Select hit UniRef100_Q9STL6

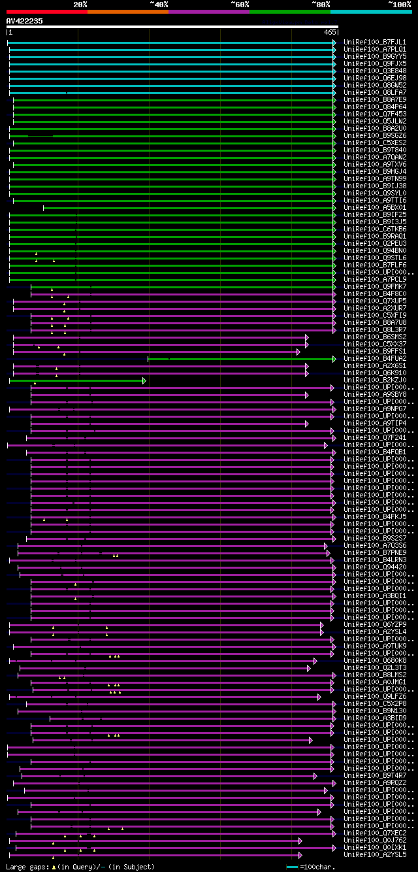point(375,258)
